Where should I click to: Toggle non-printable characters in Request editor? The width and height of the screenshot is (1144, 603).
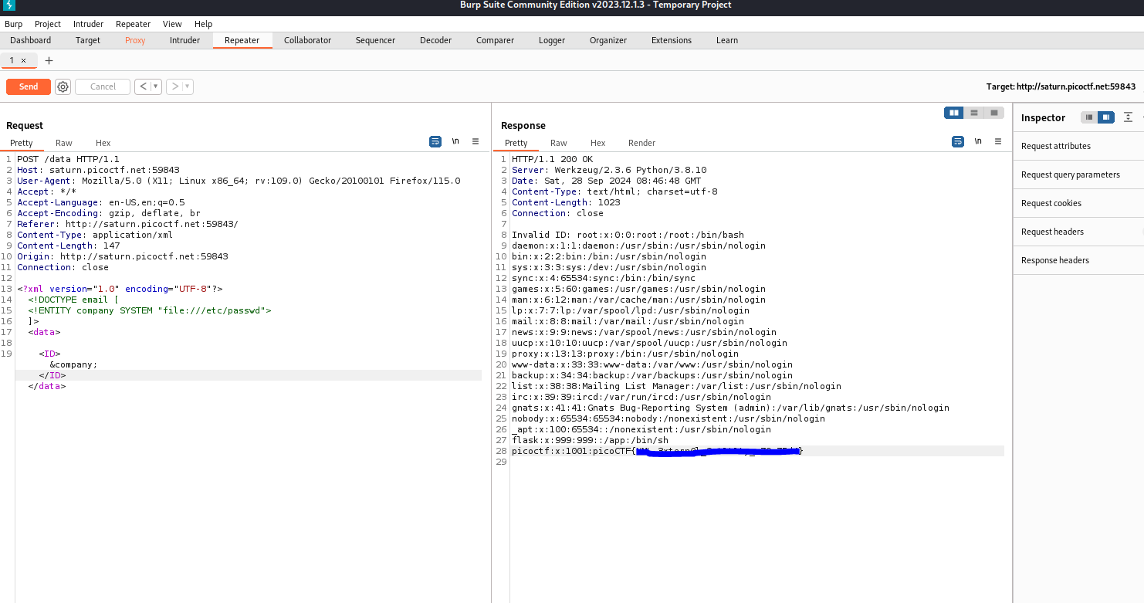[455, 142]
